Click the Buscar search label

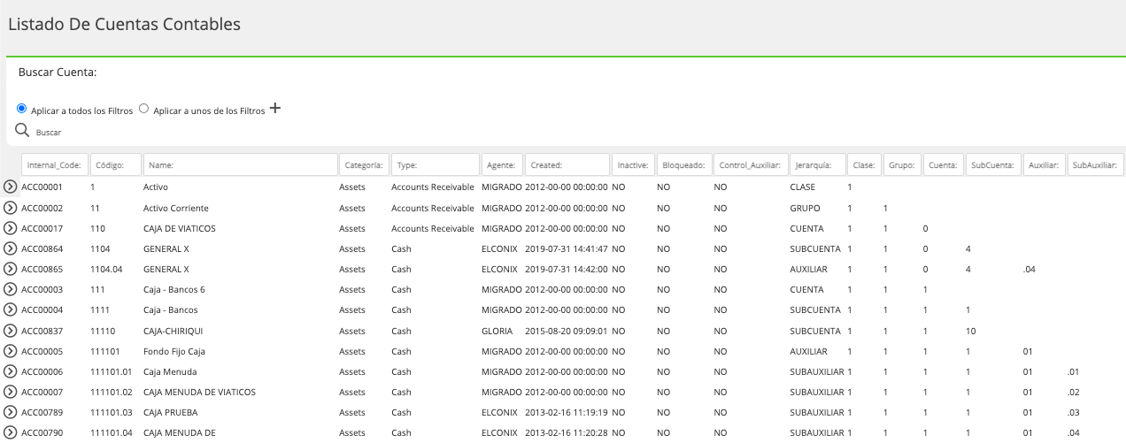[x=49, y=132]
